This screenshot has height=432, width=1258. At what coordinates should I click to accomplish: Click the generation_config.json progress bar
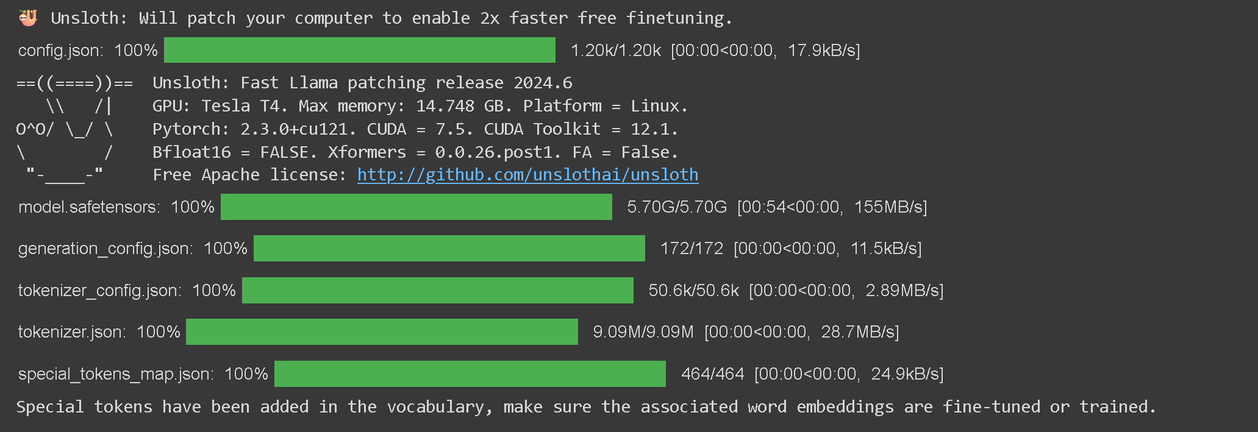(449, 249)
